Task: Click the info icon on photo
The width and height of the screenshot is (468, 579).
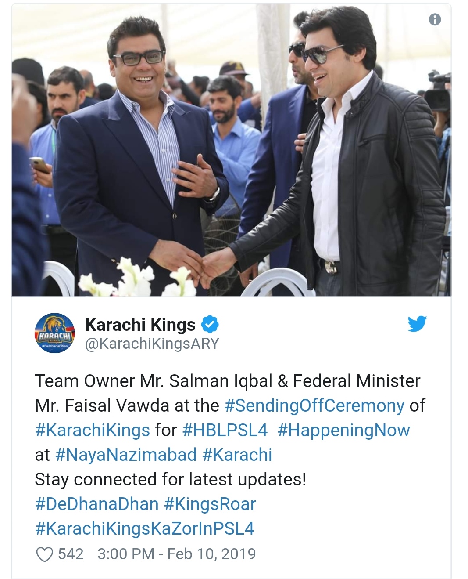Action: (435, 19)
